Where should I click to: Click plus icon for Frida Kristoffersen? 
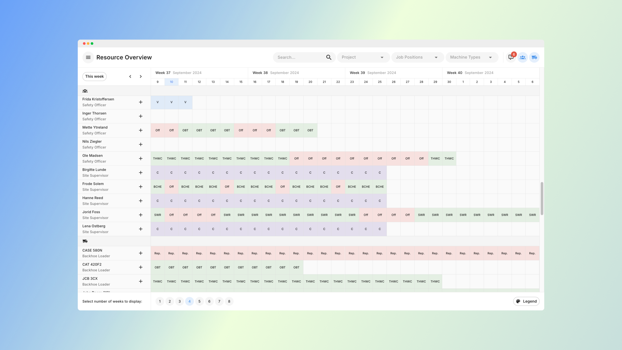click(141, 102)
